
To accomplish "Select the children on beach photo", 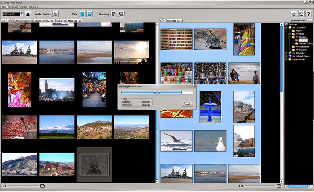I will pyautogui.click(x=244, y=73).
